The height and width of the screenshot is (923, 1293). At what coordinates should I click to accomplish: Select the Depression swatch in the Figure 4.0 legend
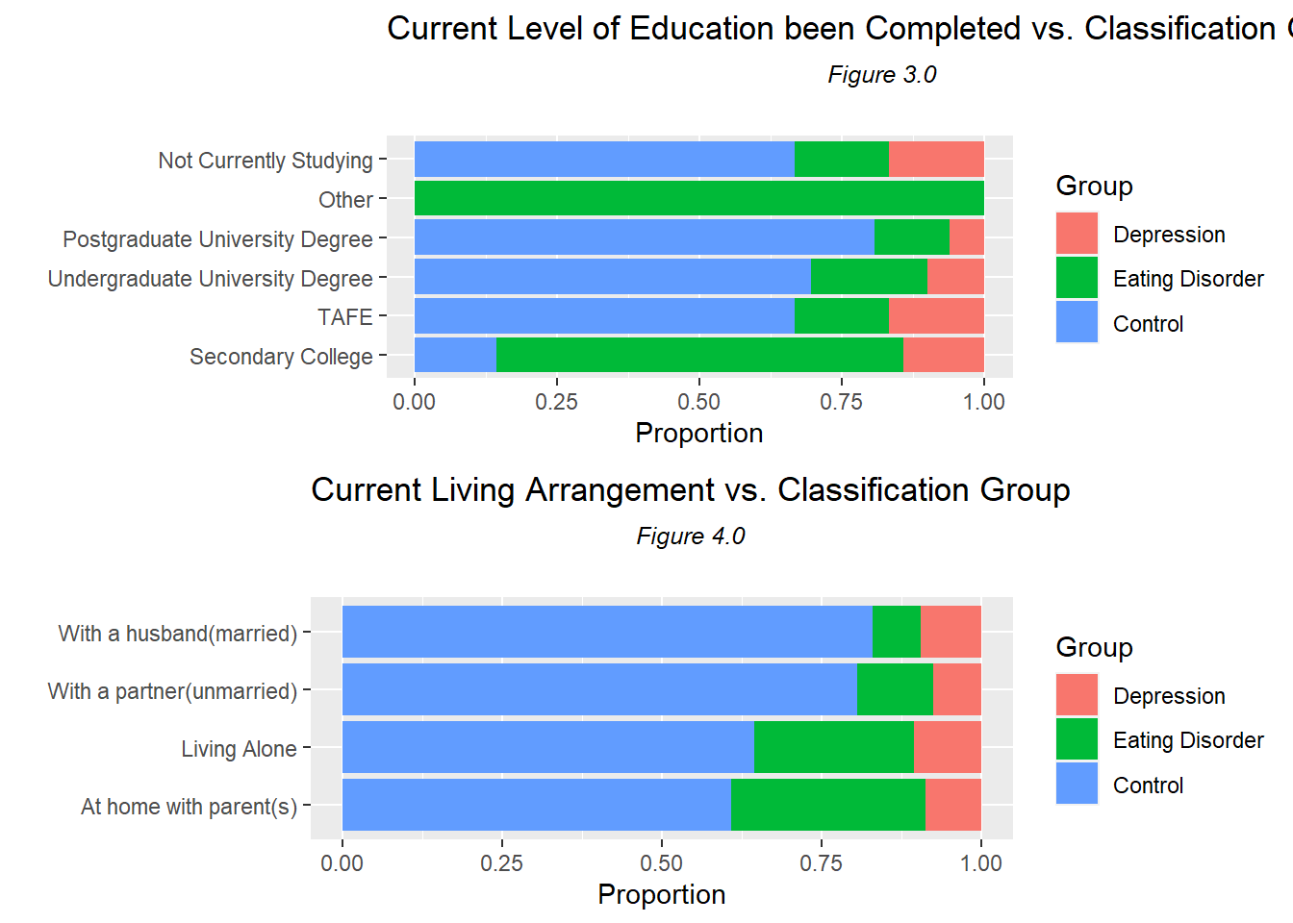coord(1077,695)
